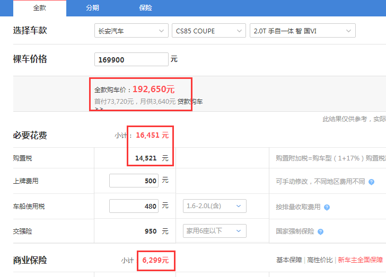Click the 必要花费 subtotal 16,451 元
Viewport: 386px width, 277px height.
point(152,135)
